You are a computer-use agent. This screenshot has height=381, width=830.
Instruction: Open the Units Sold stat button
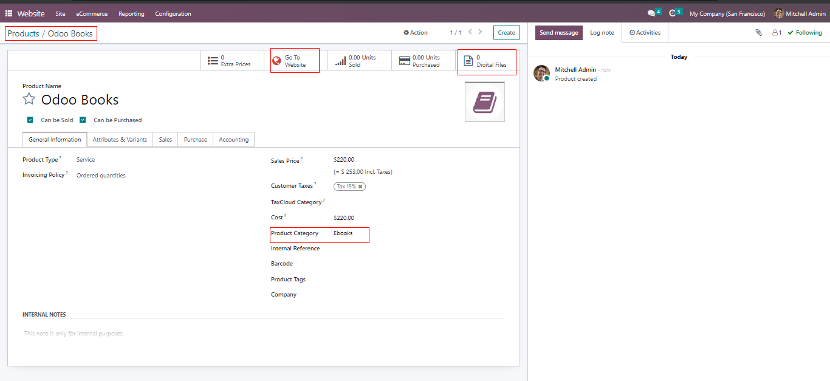[359, 61]
